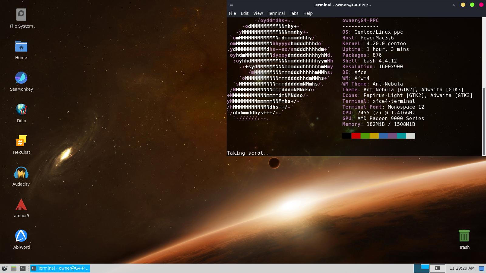Open the Terminal menu in the menu bar
This screenshot has height=273, width=486.
point(276,13)
